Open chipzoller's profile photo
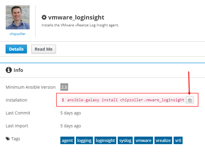The height and width of the screenshot is (157, 205). [18, 17]
